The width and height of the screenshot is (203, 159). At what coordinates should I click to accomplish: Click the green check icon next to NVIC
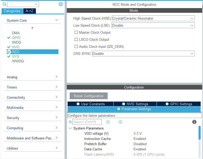pos(9,47)
